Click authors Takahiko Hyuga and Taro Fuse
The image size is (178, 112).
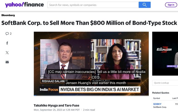point(56,105)
